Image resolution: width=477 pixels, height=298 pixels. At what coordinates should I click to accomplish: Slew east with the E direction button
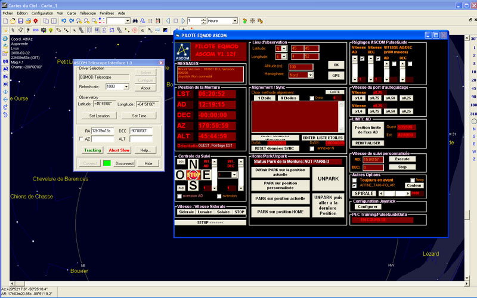click(x=206, y=175)
